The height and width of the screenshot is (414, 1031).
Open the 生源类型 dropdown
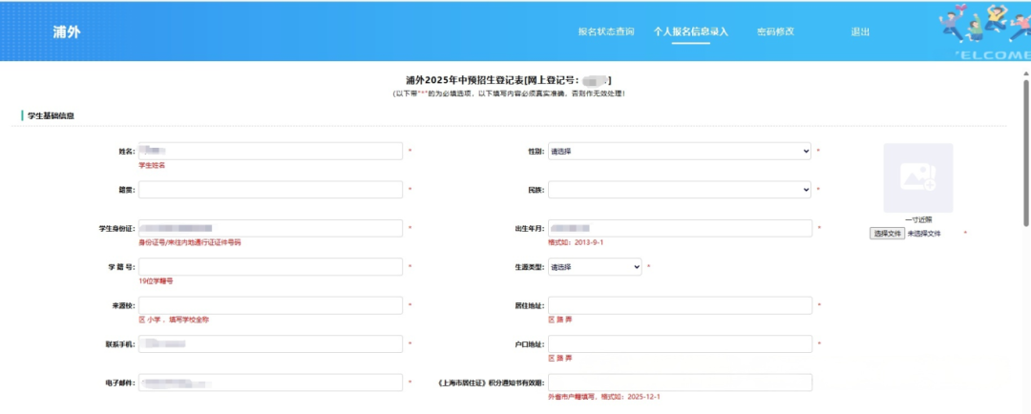[595, 267]
